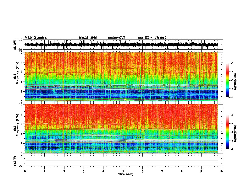Click time axis tick label "5"
The width and height of the screenshot is (249, 192).
pos(123,171)
